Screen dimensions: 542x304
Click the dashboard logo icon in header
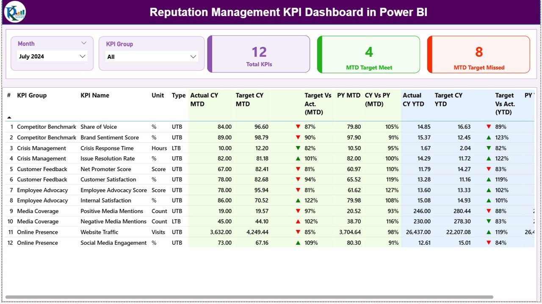pos(15,12)
